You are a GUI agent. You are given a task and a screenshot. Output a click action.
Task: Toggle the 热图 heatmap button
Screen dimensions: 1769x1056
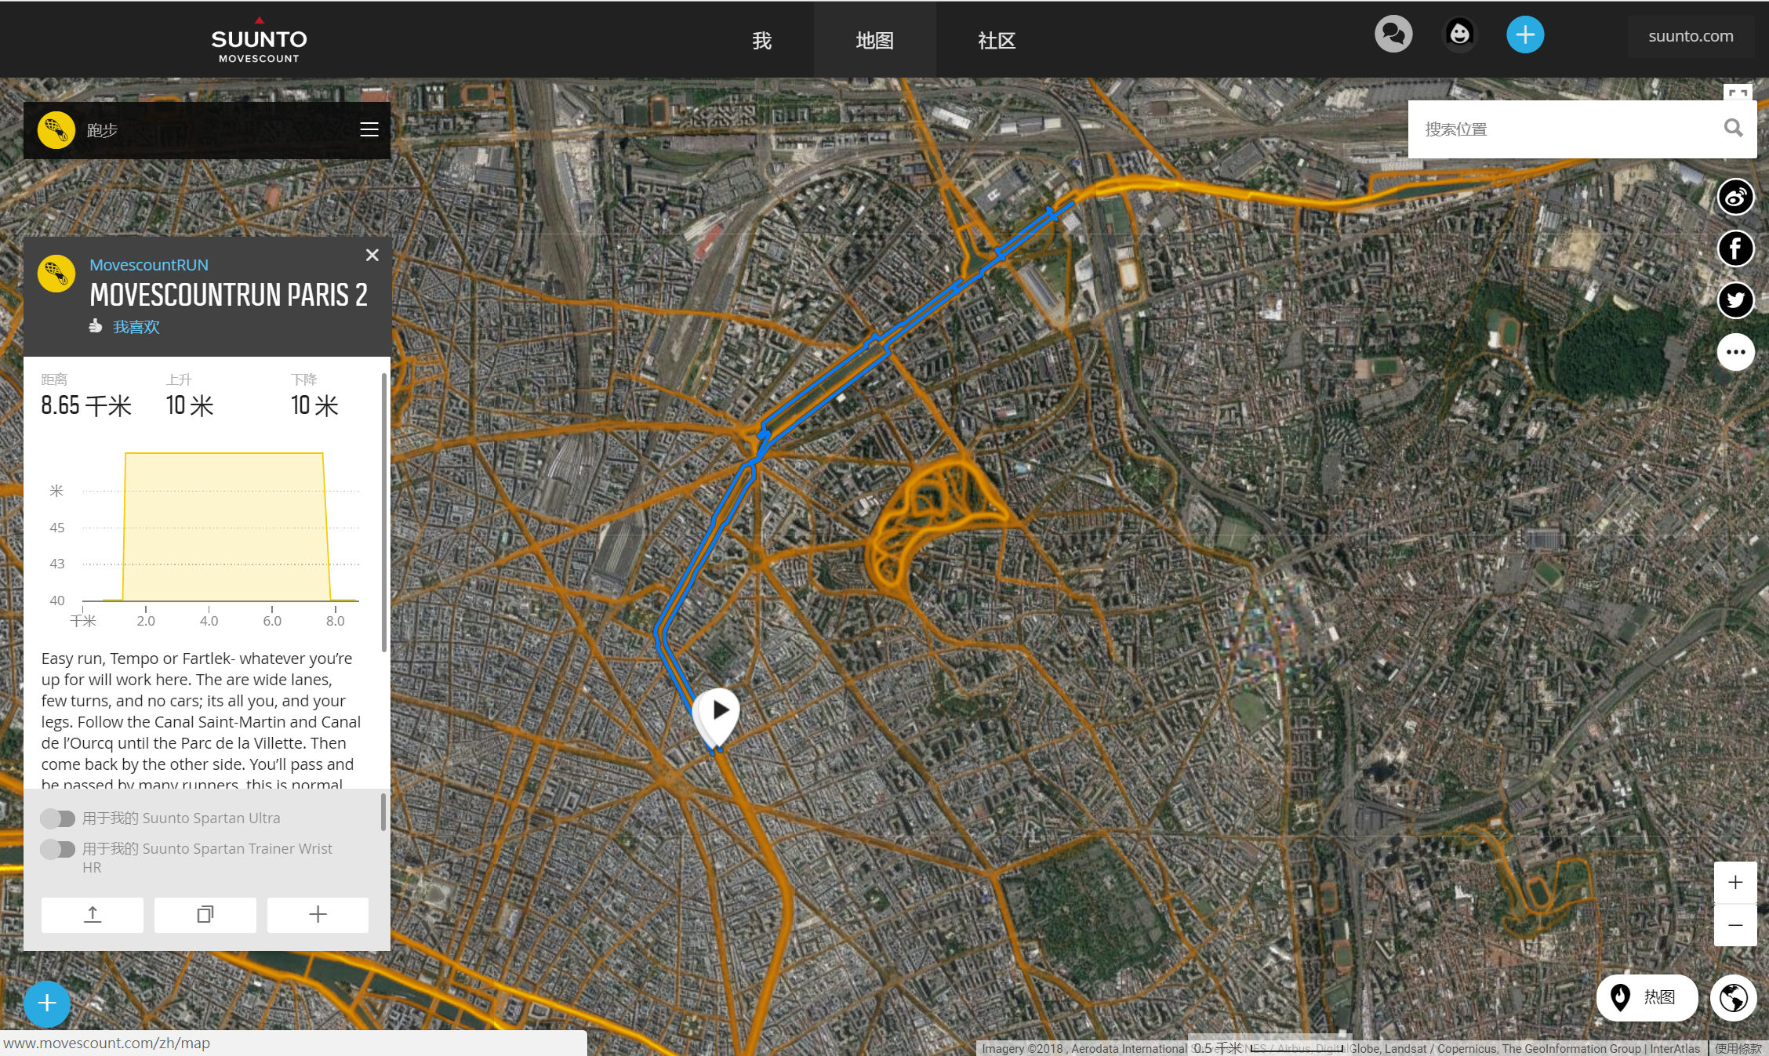pos(1647,997)
